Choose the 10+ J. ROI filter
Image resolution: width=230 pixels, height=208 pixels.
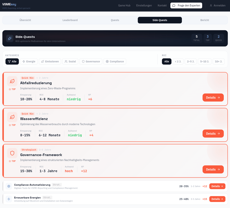[218, 62]
